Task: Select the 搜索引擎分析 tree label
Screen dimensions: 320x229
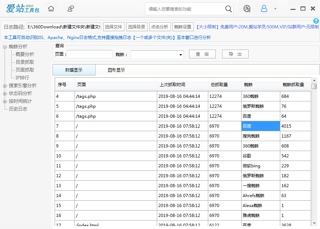Action: pos(23,85)
